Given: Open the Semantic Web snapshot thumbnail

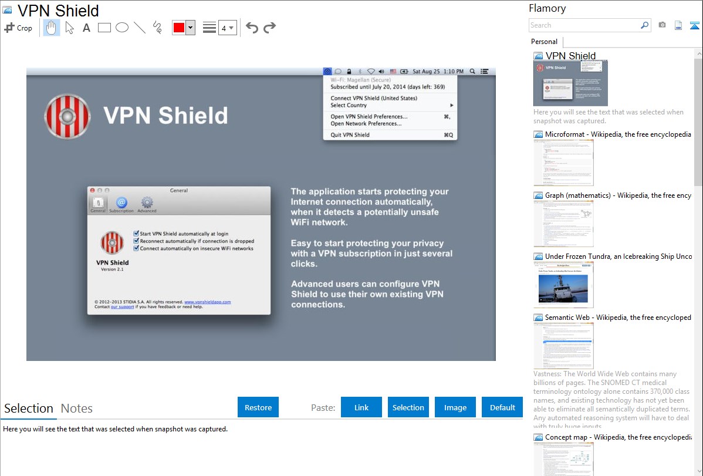Looking at the screenshot, I should [x=563, y=346].
